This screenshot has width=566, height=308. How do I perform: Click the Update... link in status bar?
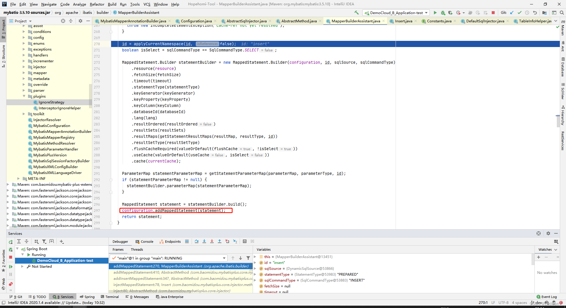pos(73,303)
